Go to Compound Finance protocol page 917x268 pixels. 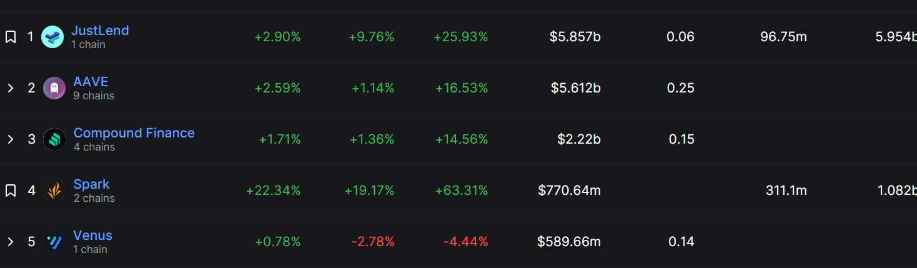click(134, 132)
